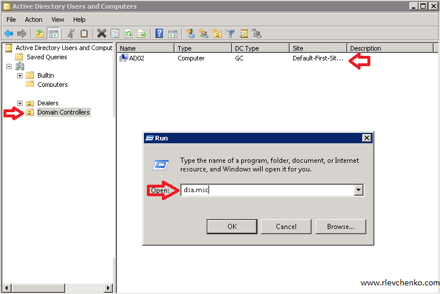Click the Delete X toolbar icon
This screenshot has height=294, width=440.
[x=101, y=33]
